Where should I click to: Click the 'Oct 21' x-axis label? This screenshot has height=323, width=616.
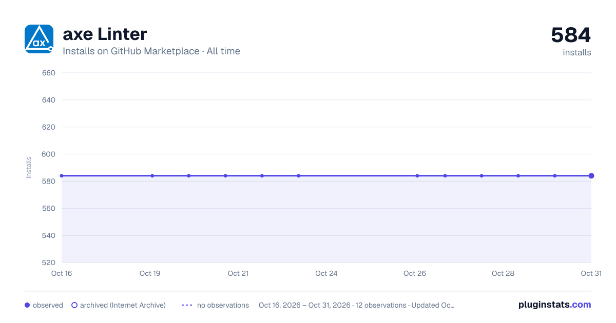click(x=238, y=273)
